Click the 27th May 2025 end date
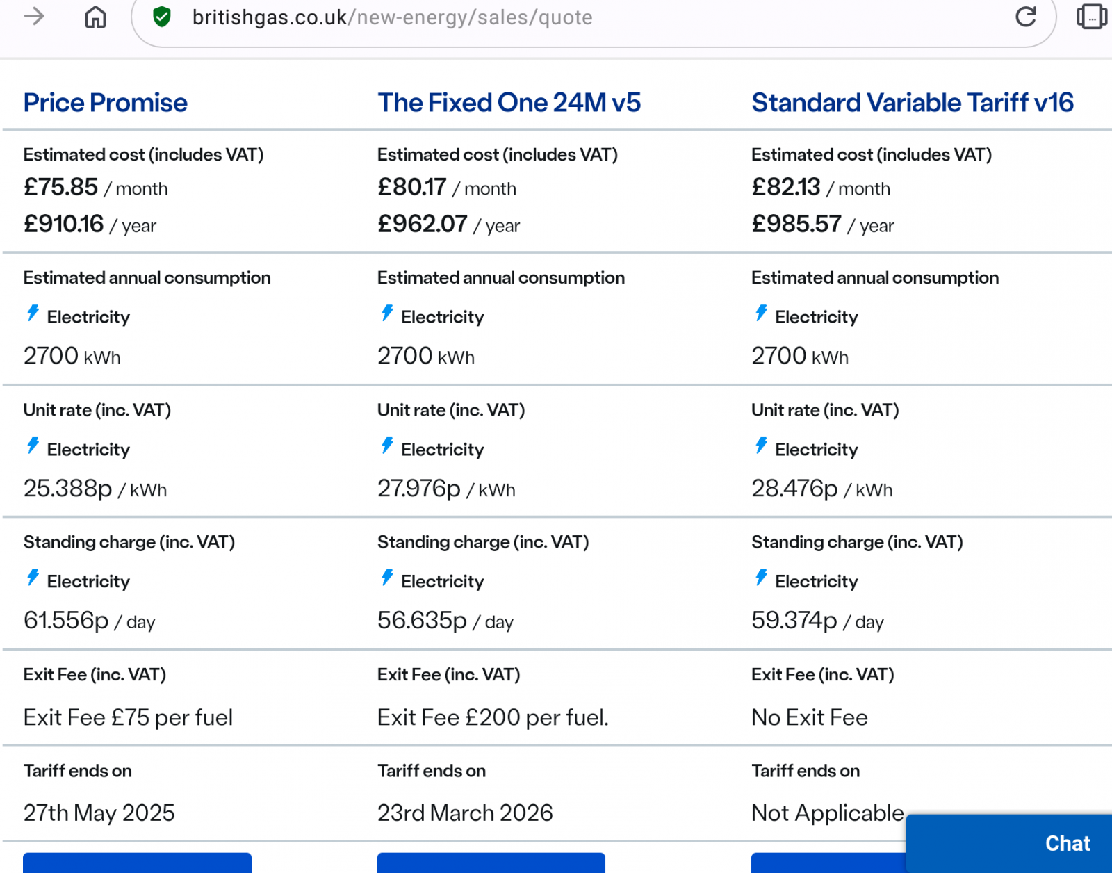This screenshot has width=1112, height=873. [x=99, y=813]
